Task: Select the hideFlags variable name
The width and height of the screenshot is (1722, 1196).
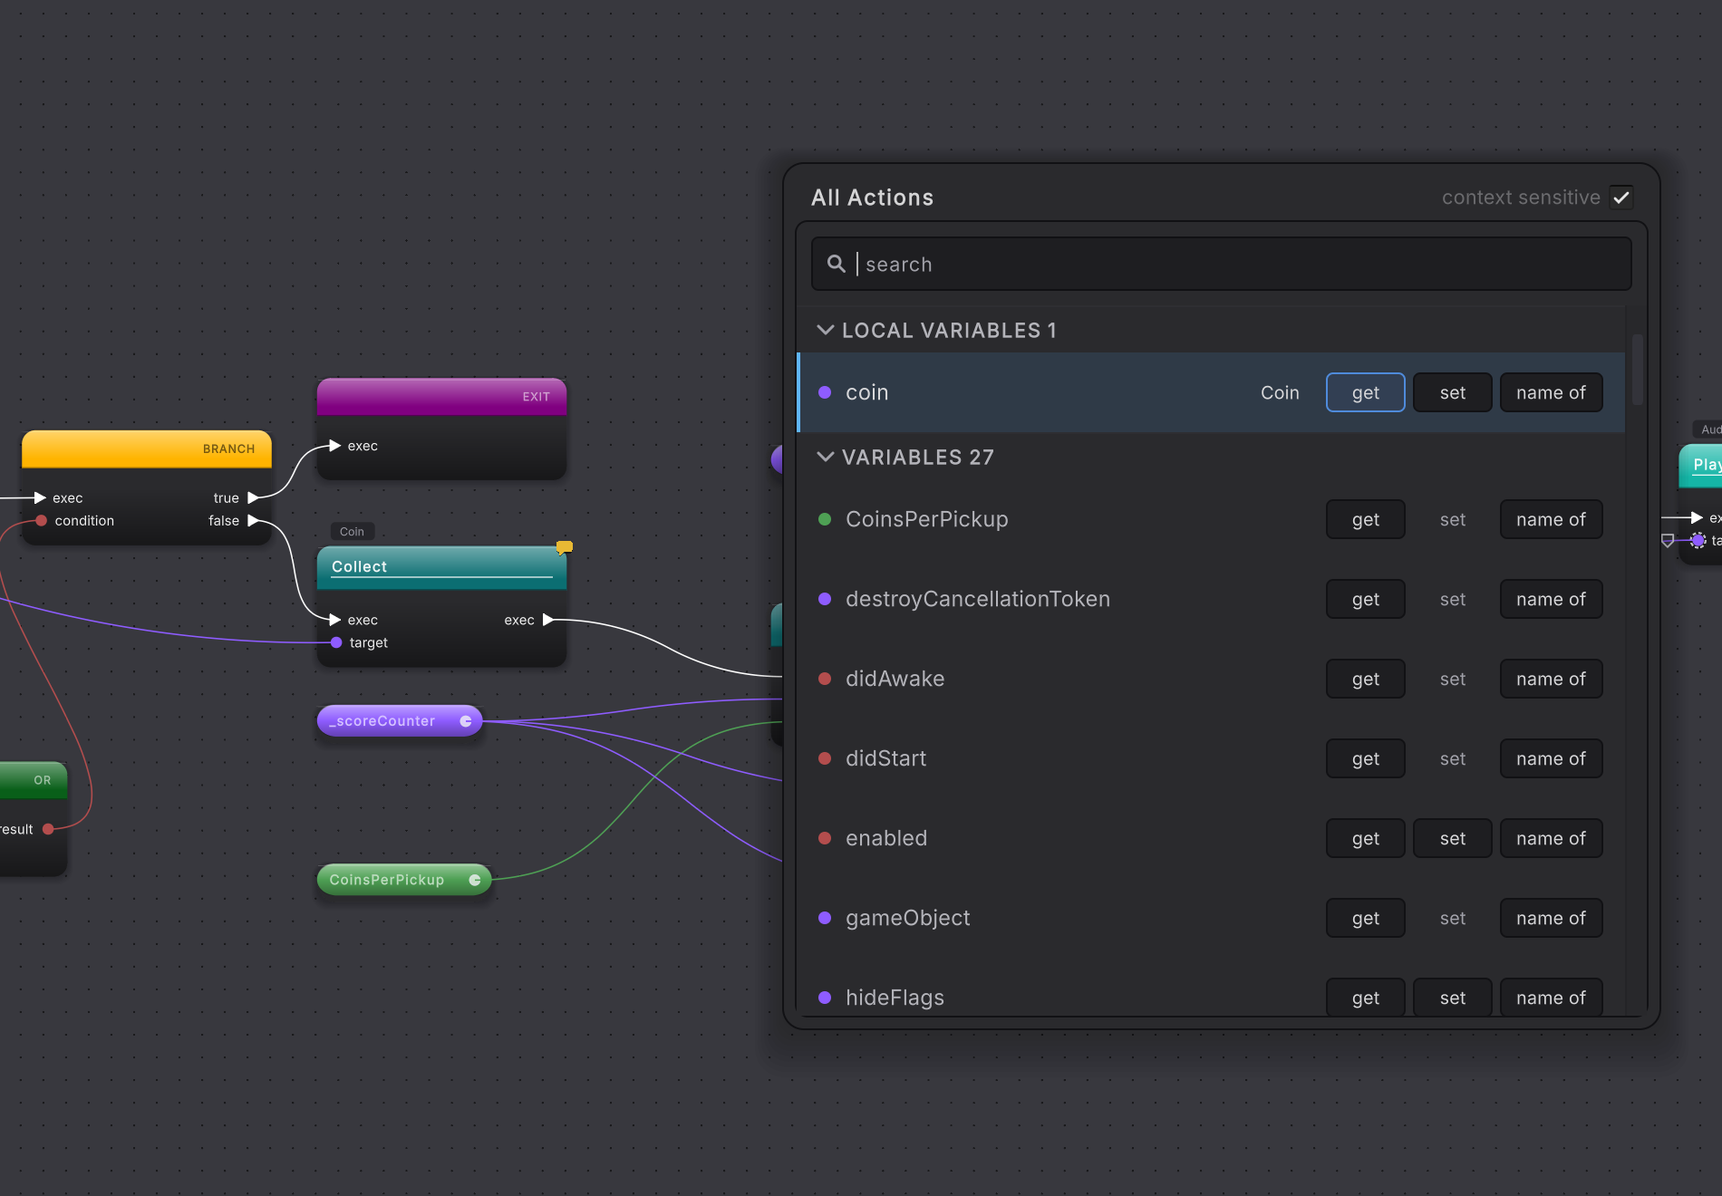Action: tap(895, 998)
